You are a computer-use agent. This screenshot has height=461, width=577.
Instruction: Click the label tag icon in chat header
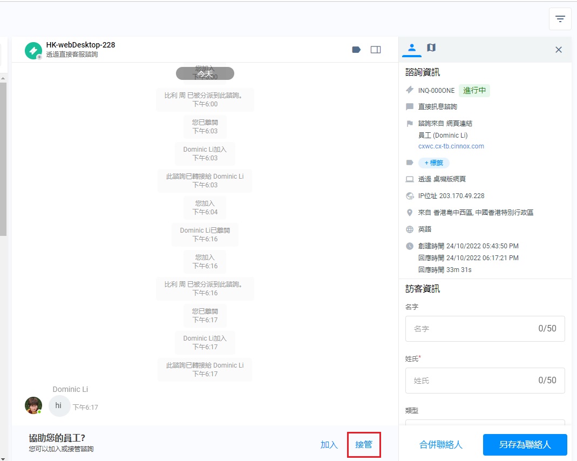tap(356, 50)
